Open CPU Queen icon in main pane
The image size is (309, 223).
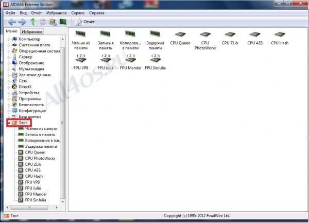tap(180, 38)
